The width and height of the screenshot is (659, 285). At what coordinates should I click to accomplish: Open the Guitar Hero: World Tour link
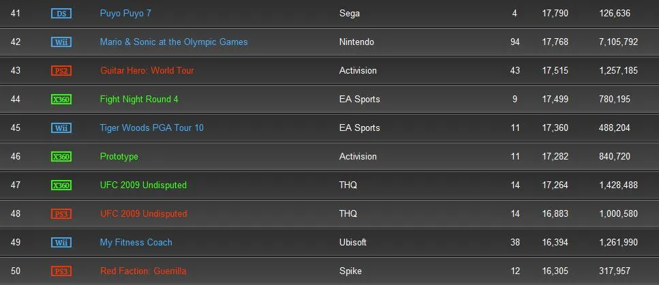[x=147, y=71]
